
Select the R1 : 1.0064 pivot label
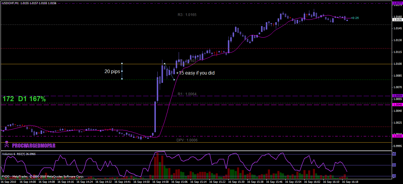[x=187, y=94]
